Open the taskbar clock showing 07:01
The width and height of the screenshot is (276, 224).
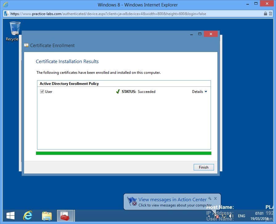tap(259, 216)
